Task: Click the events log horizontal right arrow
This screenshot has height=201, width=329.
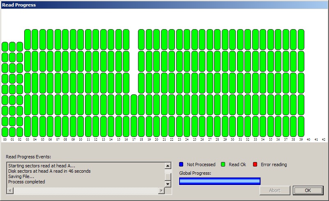Action: coord(161,191)
